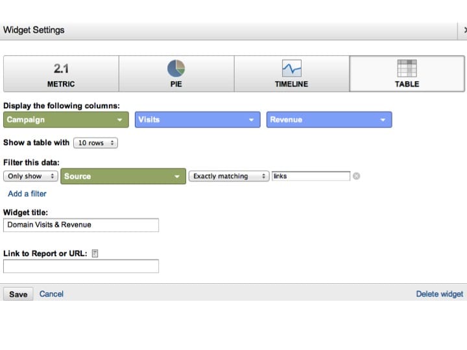Click the Cancel link
Screen dimensions: 467x350
click(51, 294)
